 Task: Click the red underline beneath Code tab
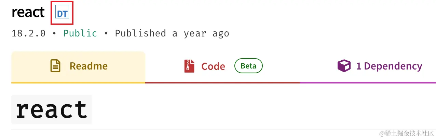222,82
